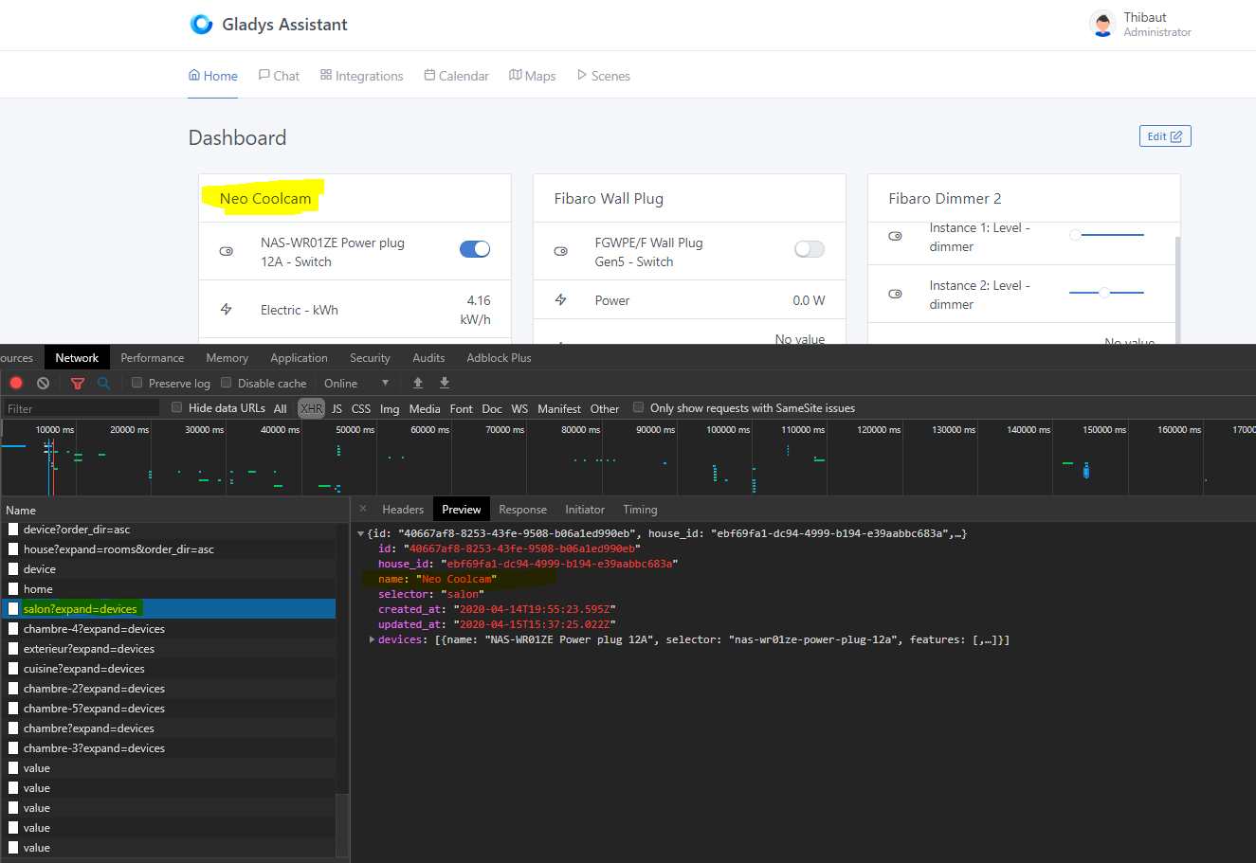Open the Performance tab in DevTools
Screen dimensions: 1256x863
tap(152, 357)
